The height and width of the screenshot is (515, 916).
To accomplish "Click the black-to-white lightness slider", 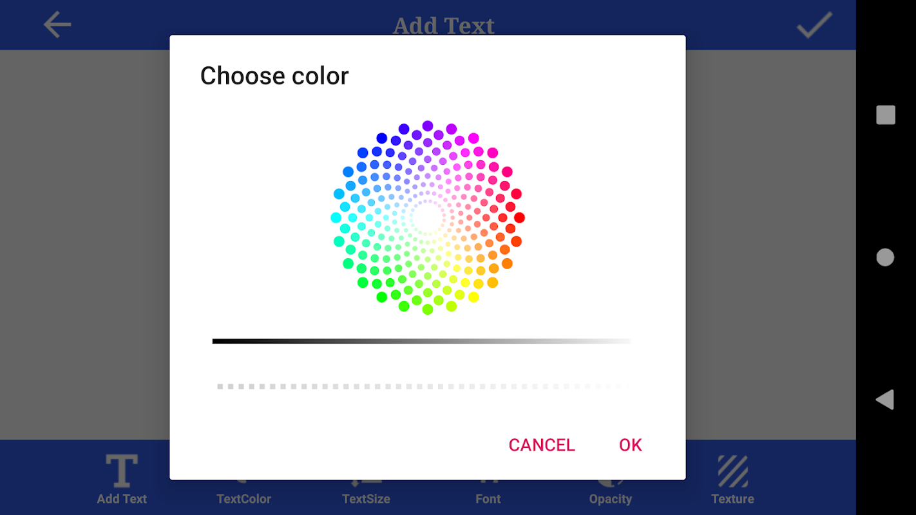I will 422,341.
